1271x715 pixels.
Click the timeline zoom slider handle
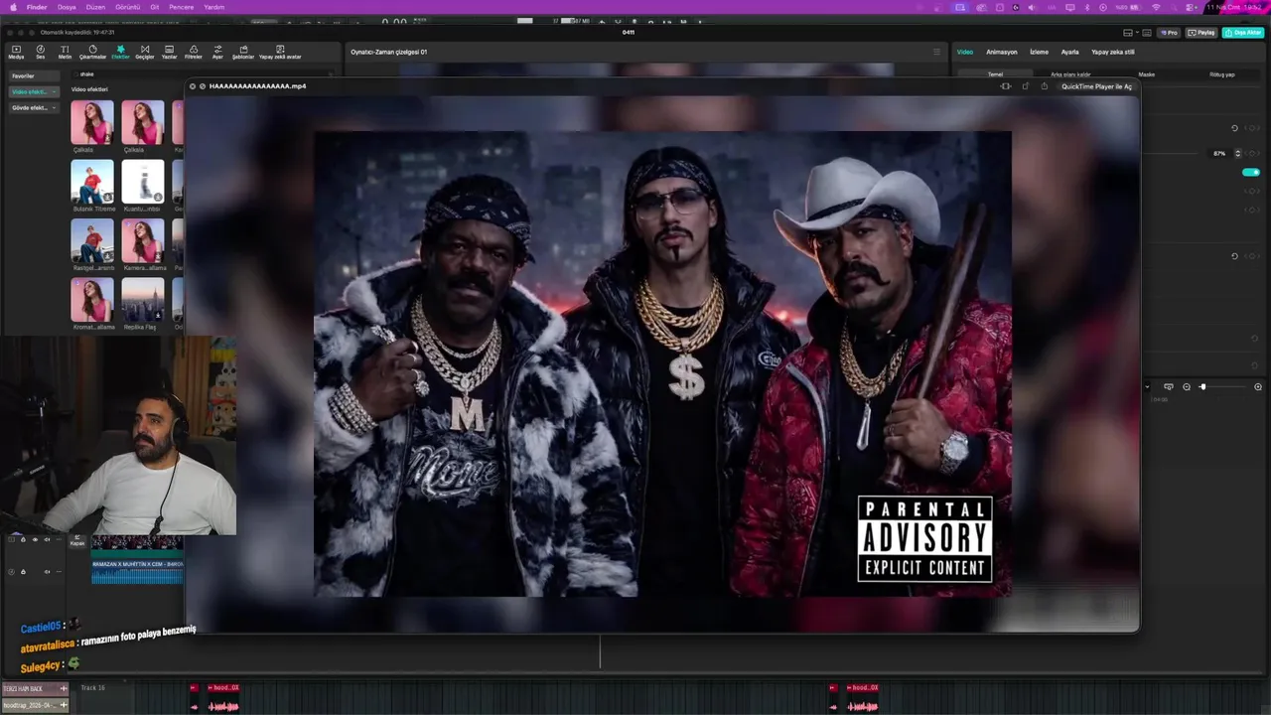point(1202,386)
